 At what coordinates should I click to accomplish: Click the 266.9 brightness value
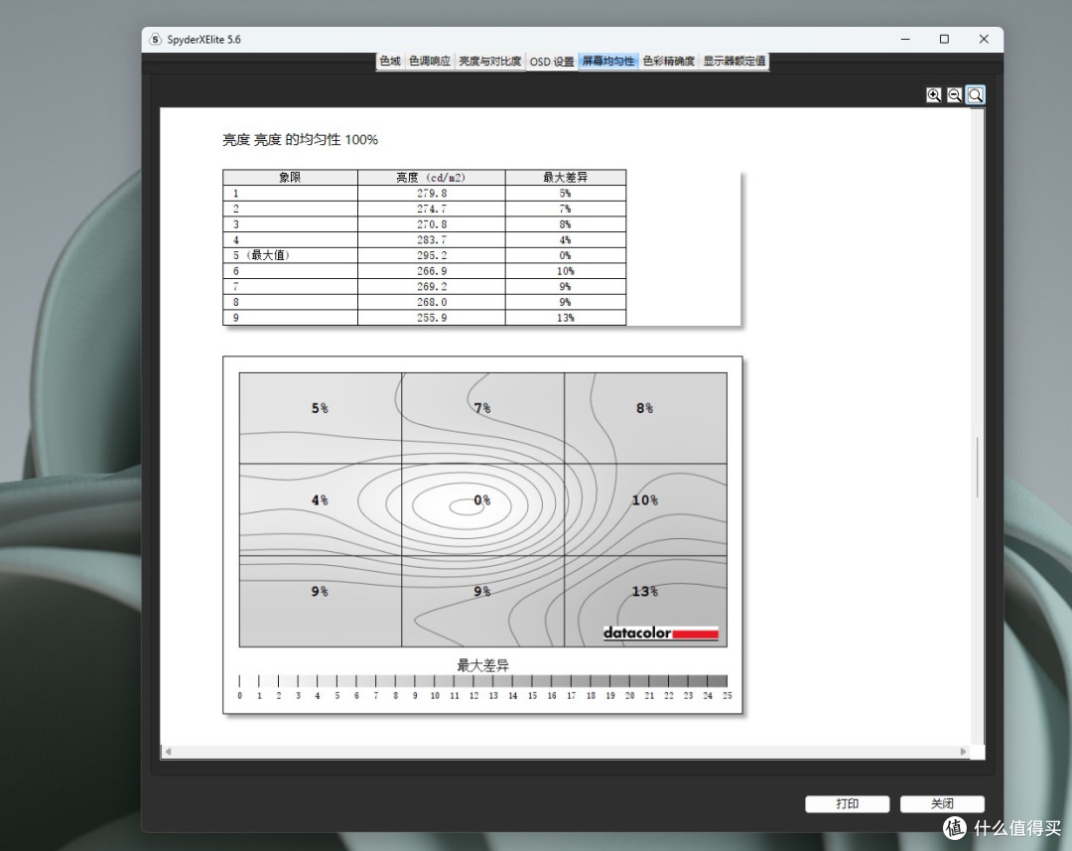click(x=432, y=271)
